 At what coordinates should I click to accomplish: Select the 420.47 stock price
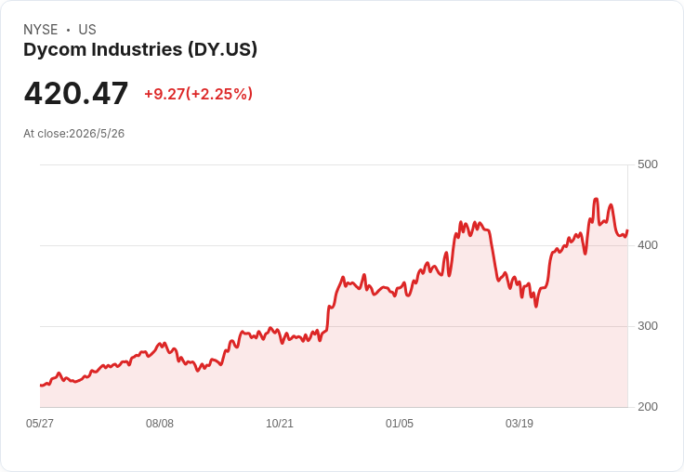click(x=76, y=93)
